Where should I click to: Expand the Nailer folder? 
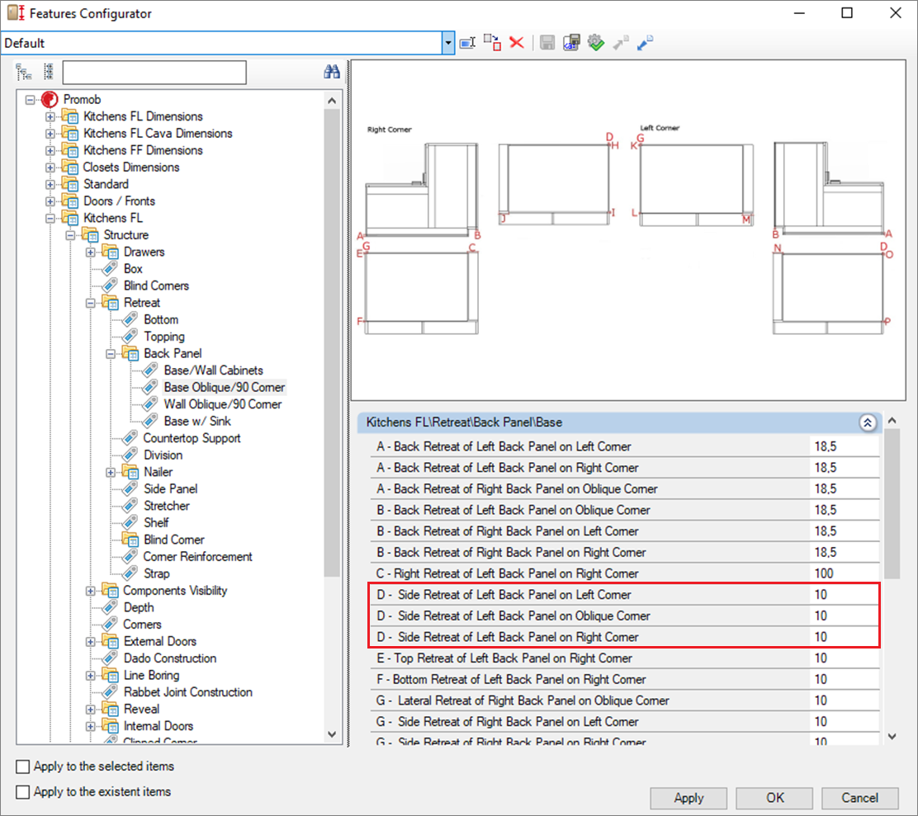click(111, 473)
